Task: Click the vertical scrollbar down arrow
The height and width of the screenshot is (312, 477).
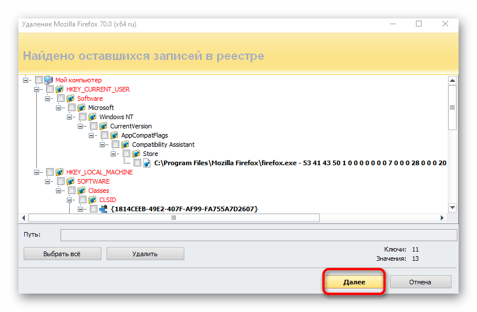Action: point(452,208)
